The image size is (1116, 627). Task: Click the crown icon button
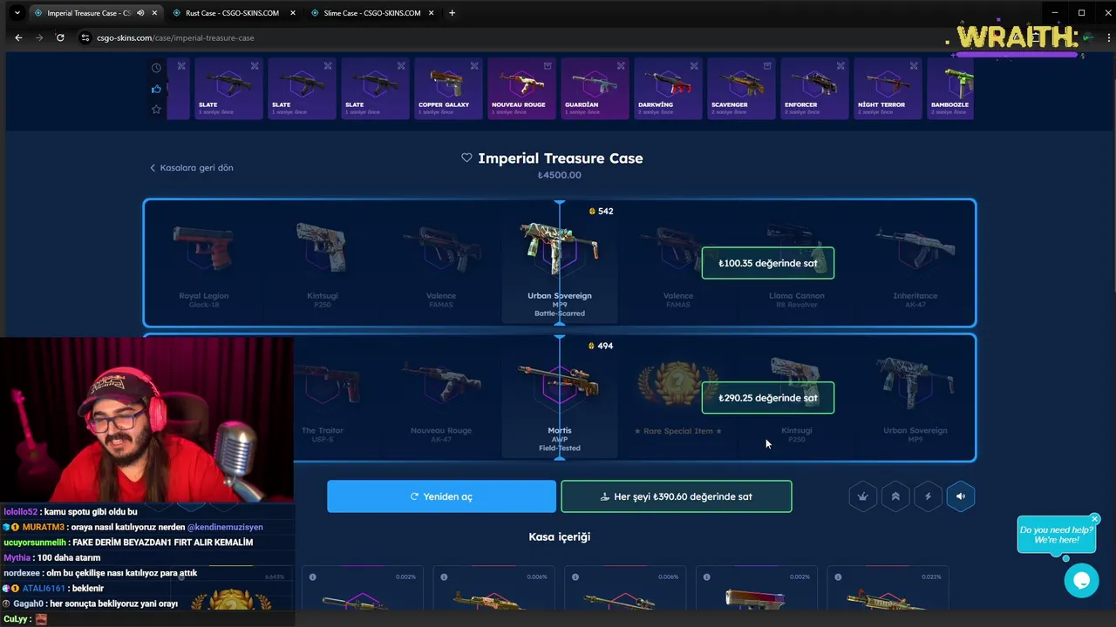863,496
